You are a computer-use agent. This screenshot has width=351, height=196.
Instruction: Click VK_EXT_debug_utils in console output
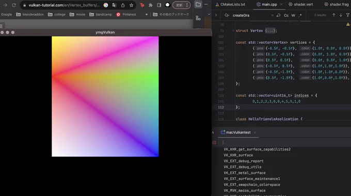[x=243, y=167]
